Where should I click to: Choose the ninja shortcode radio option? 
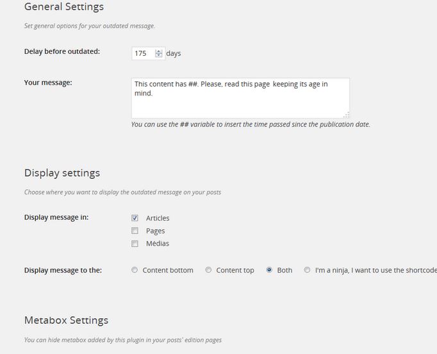307,270
